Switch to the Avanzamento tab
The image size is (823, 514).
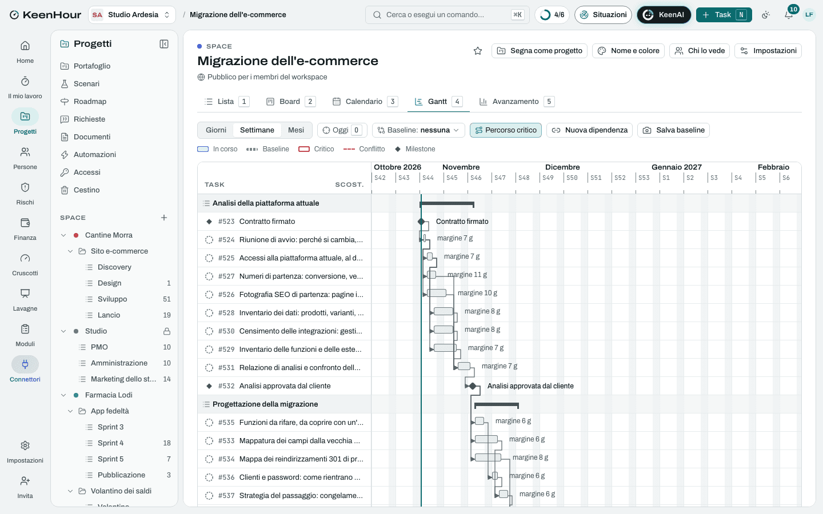point(516,102)
